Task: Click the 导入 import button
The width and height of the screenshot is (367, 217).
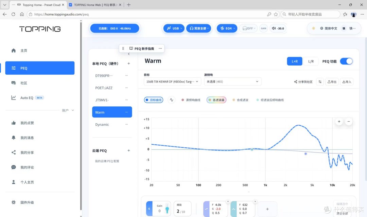Action: coord(347,82)
